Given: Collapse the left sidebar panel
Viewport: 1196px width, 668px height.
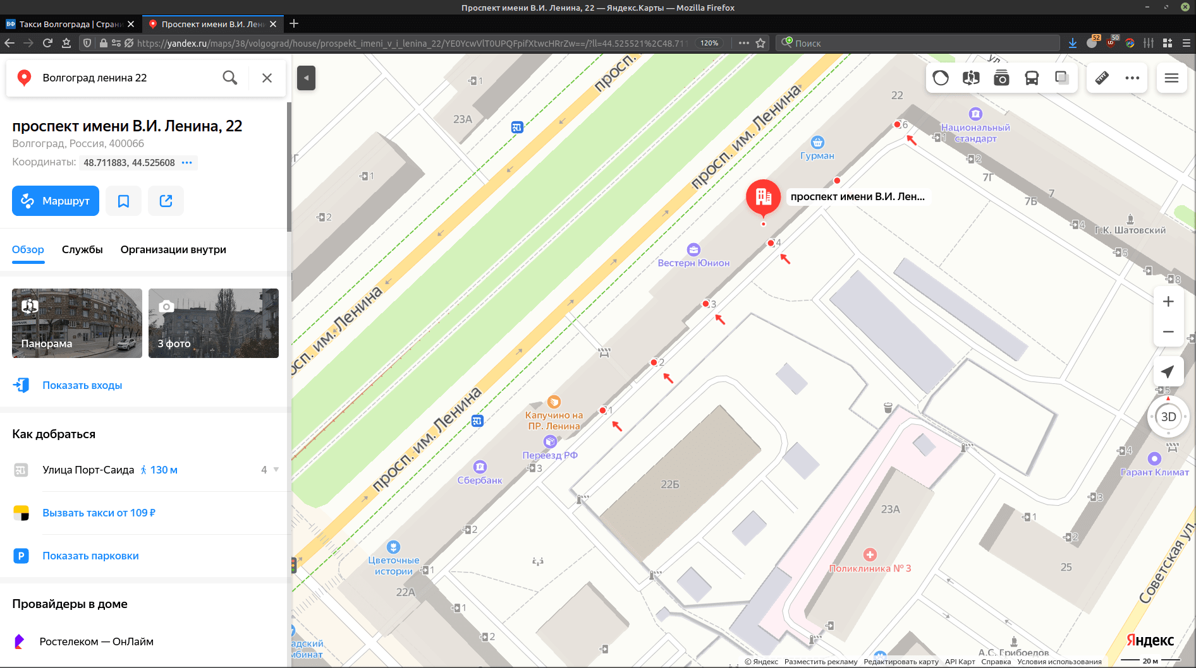Looking at the screenshot, I should [306, 78].
